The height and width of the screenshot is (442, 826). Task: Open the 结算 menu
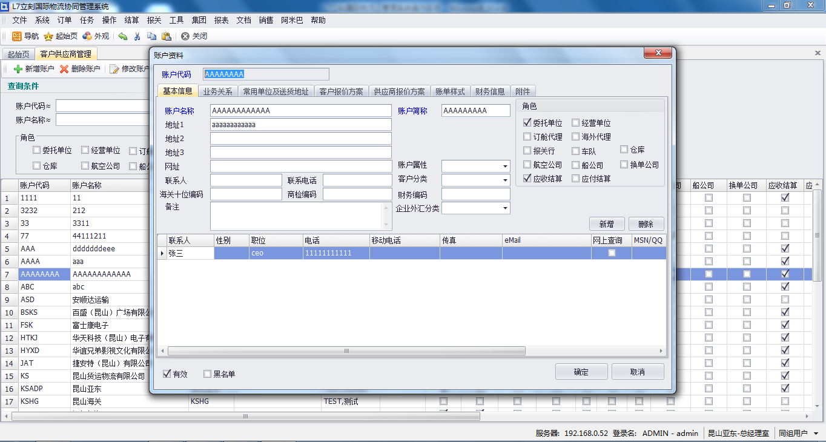pos(131,20)
